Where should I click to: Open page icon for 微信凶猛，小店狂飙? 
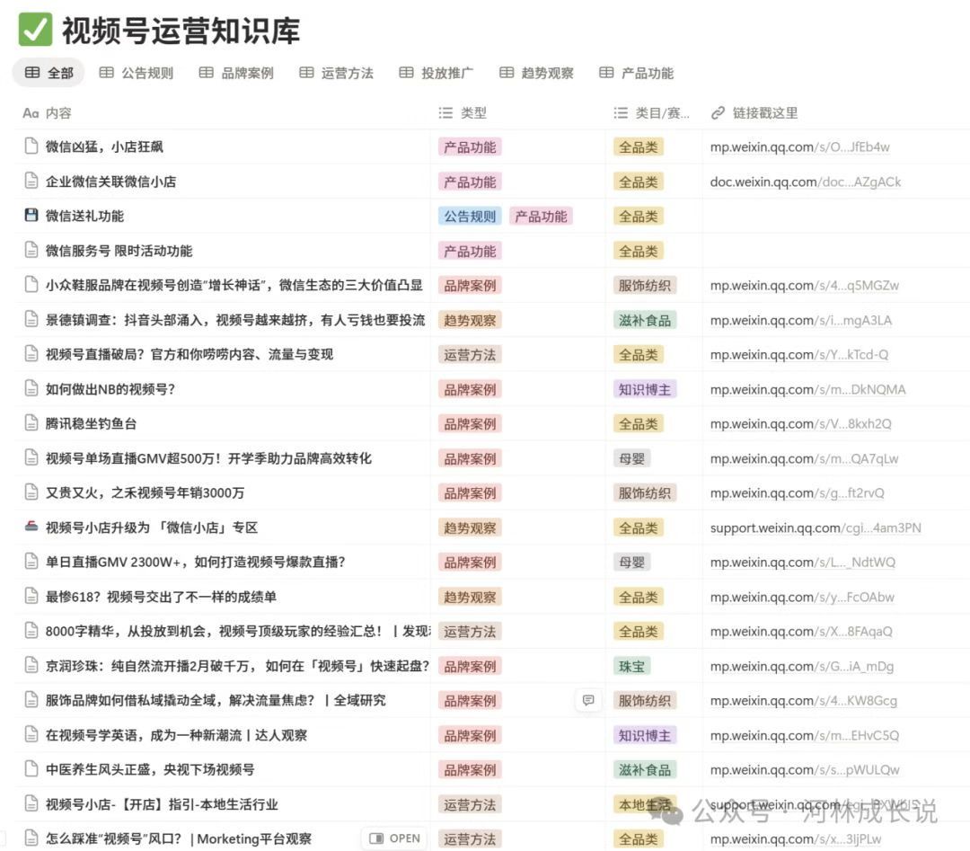point(31,146)
